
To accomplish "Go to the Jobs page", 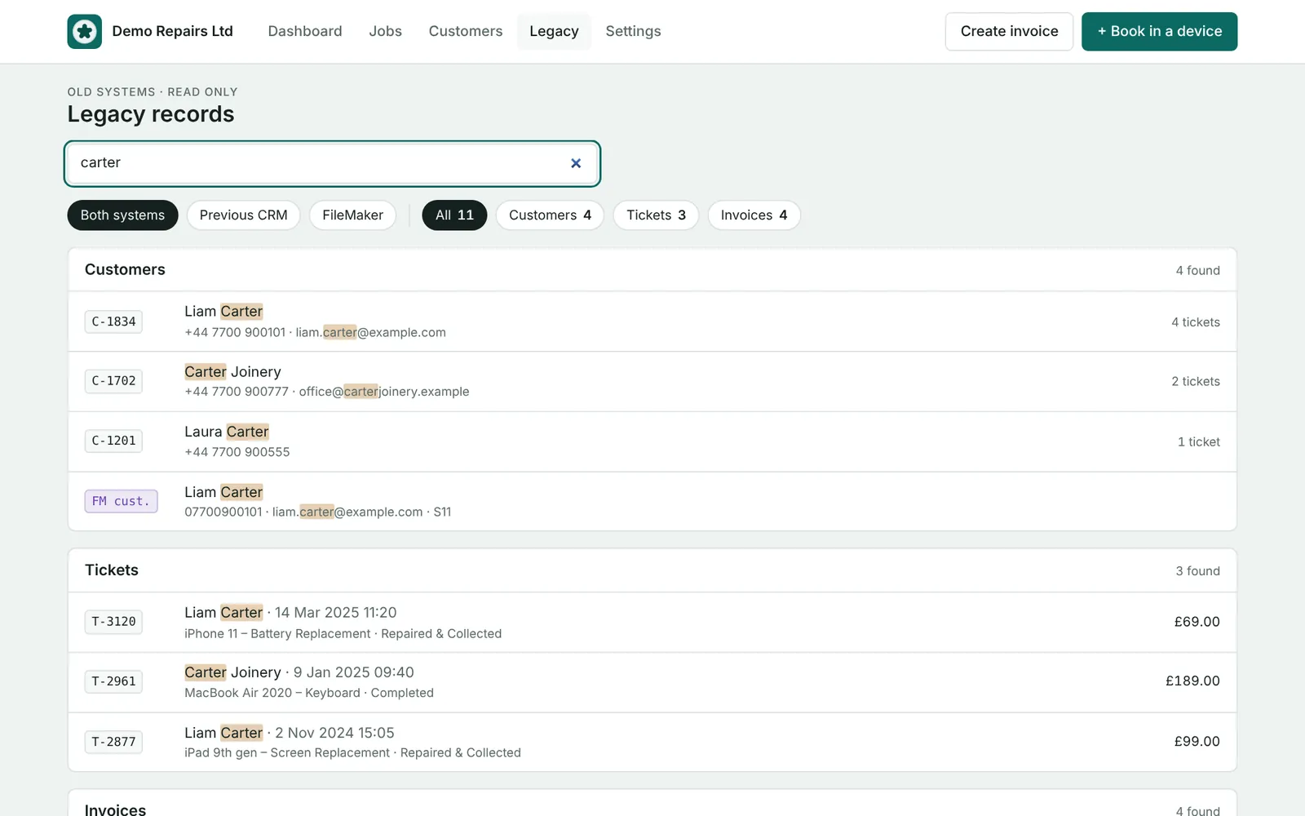I will [x=385, y=31].
